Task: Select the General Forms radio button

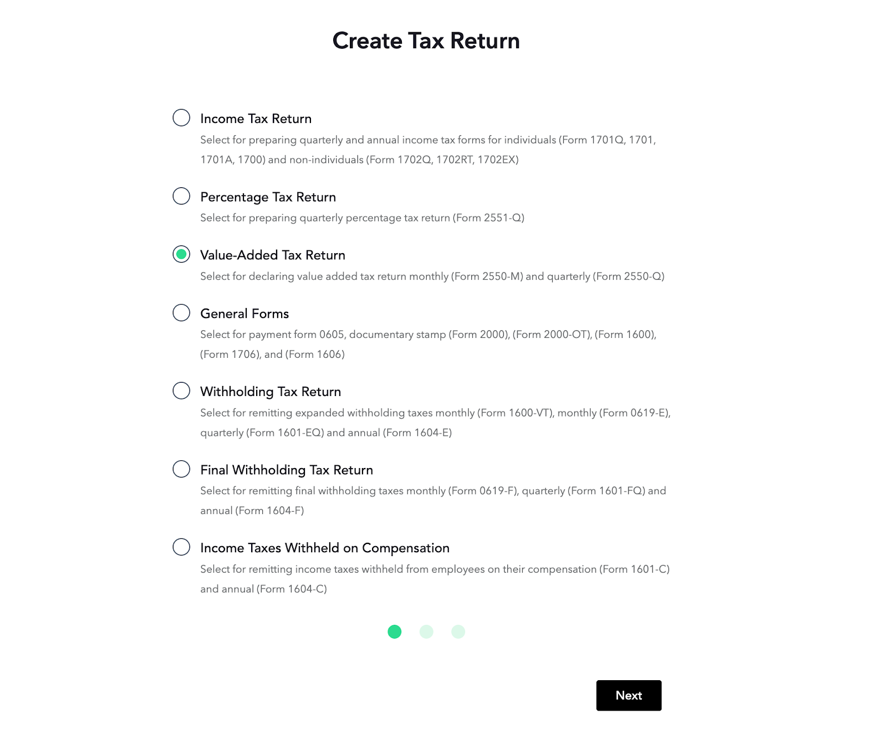Action: click(181, 312)
